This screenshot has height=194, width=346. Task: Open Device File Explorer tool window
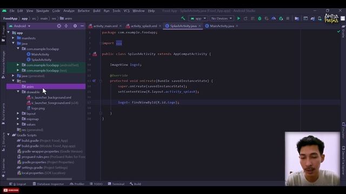[x=343, y=160]
